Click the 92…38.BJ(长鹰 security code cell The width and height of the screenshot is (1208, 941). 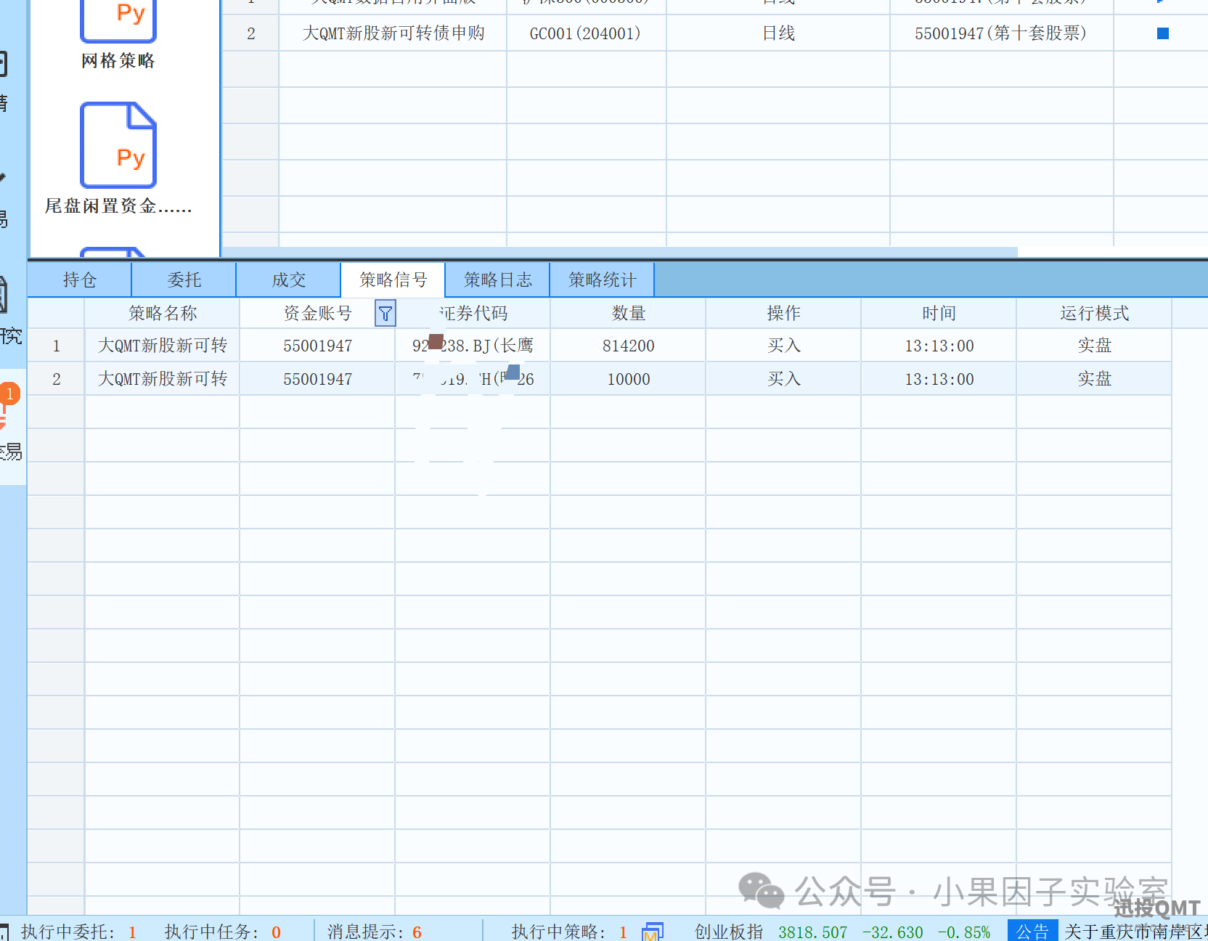(473, 346)
